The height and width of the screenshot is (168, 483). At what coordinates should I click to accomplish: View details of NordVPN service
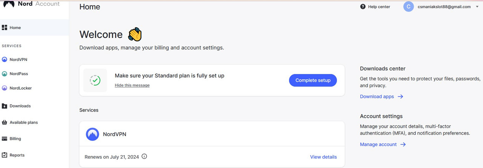pos(323,157)
